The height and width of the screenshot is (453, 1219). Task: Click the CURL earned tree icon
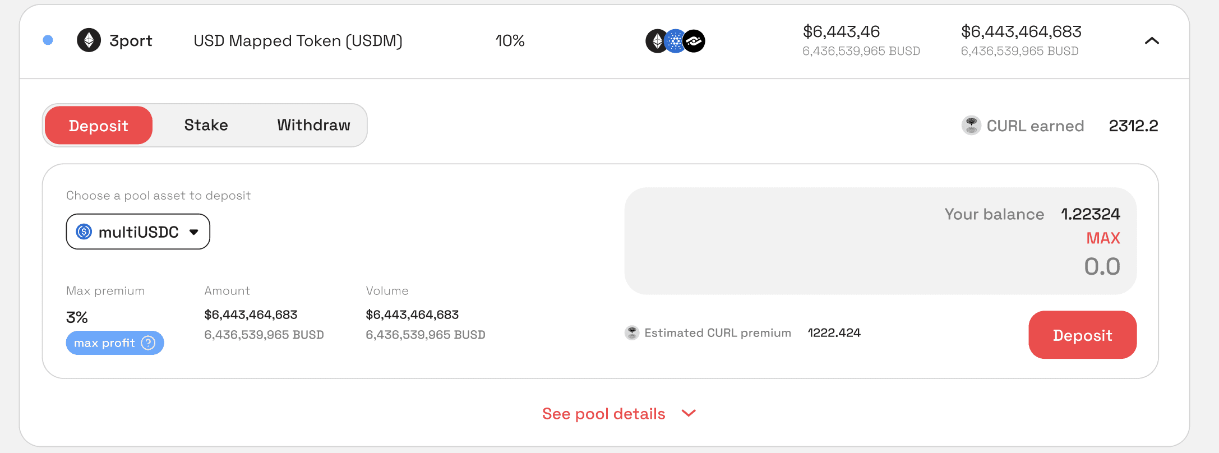pos(971,126)
